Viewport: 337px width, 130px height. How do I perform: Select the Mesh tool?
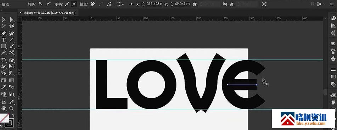[4, 80]
